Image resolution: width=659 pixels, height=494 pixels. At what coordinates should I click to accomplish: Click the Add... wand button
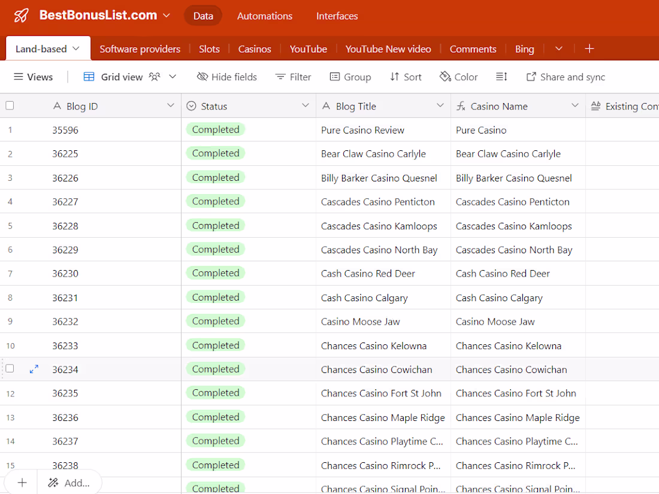point(69,483)
